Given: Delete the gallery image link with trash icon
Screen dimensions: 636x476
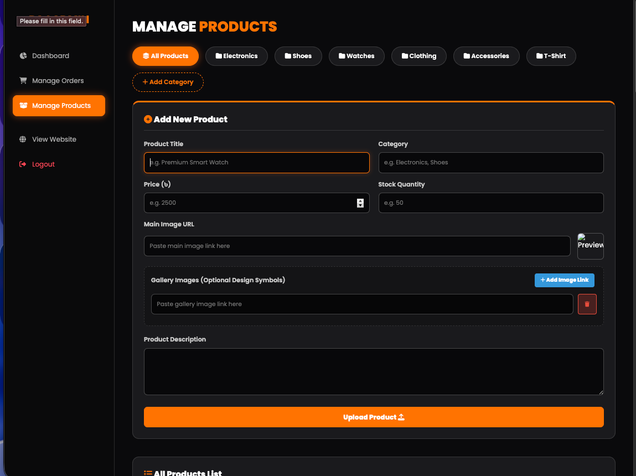Looking at the screenshot, I should [x=587, y=304].
